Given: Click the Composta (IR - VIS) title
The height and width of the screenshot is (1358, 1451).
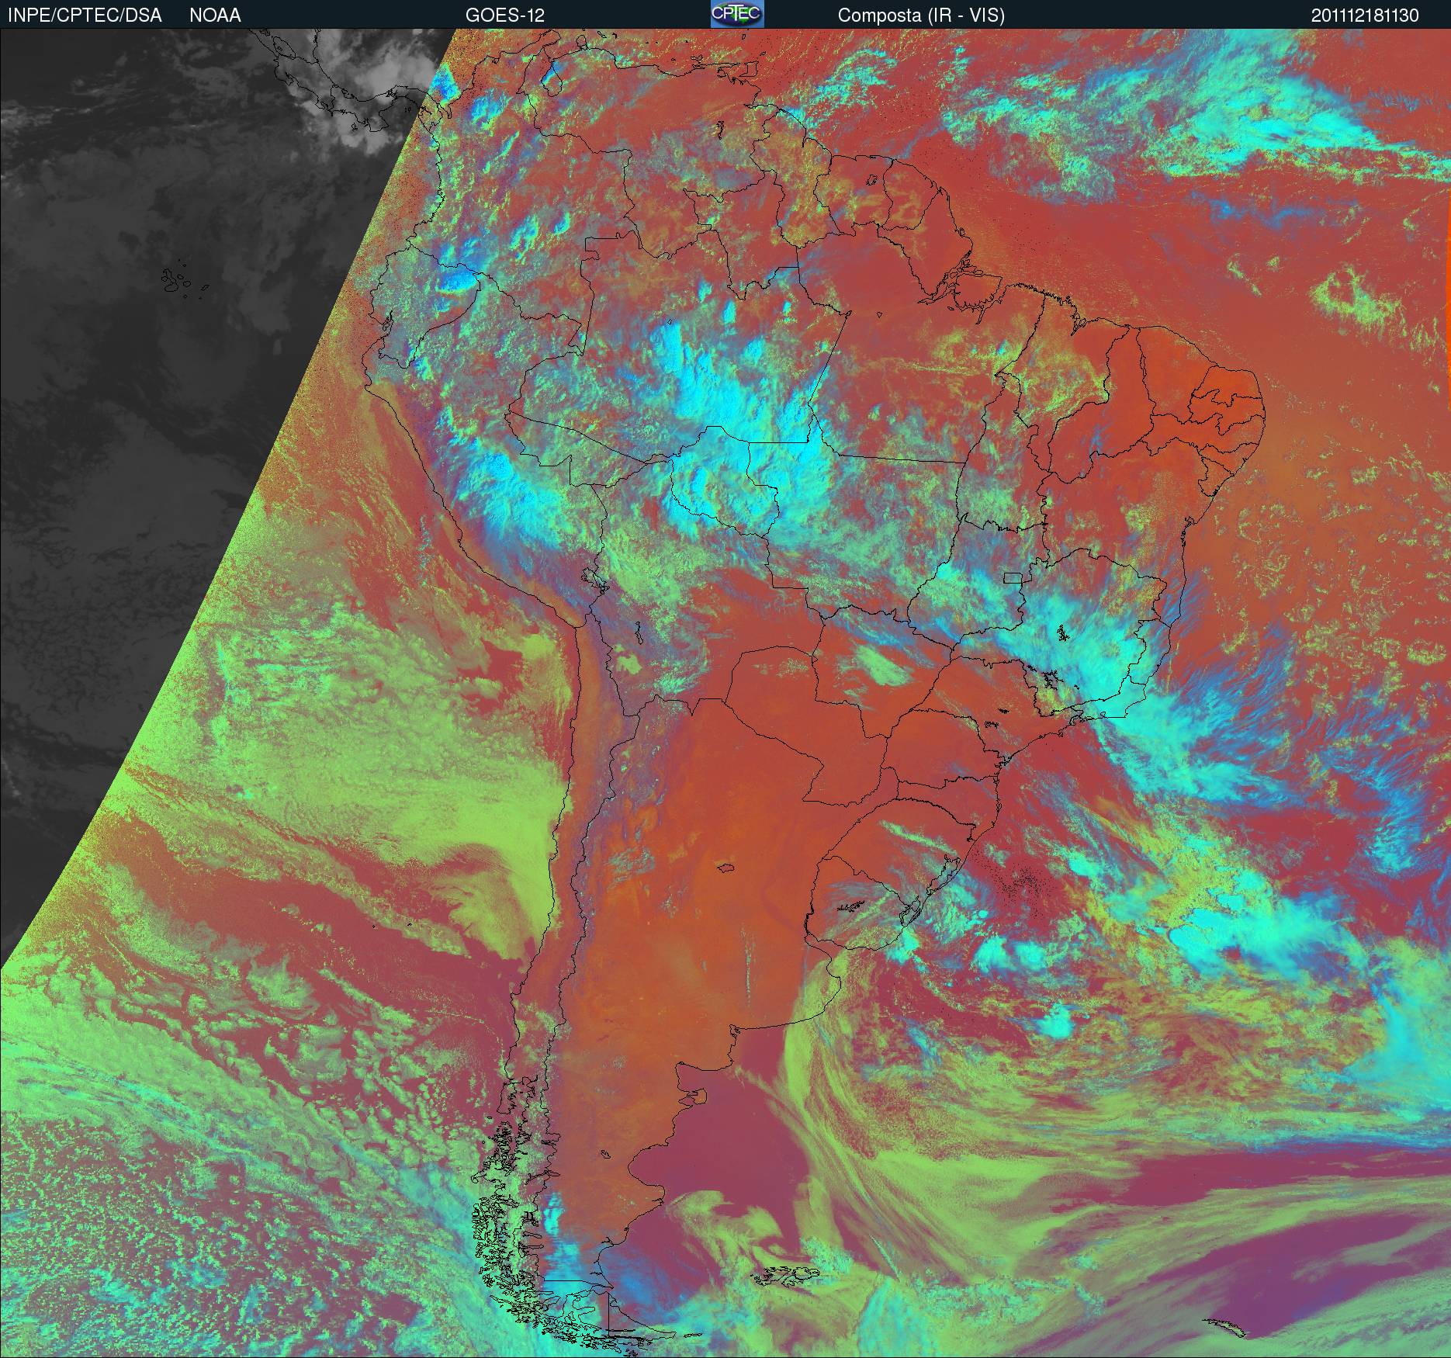Looking at the screenshot, I should 921,16.
